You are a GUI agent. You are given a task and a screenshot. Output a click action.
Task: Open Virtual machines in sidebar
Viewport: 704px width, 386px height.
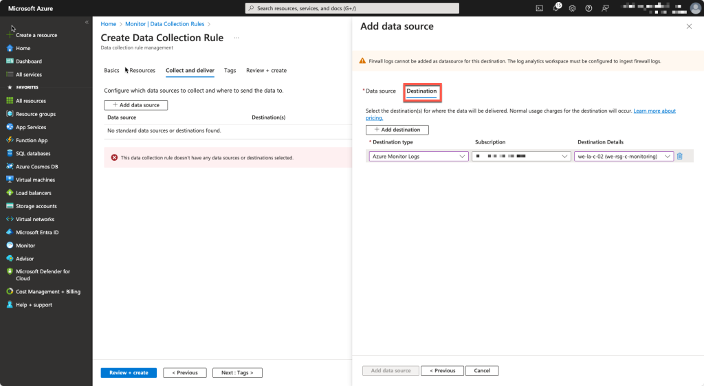(x=35, y=180)
